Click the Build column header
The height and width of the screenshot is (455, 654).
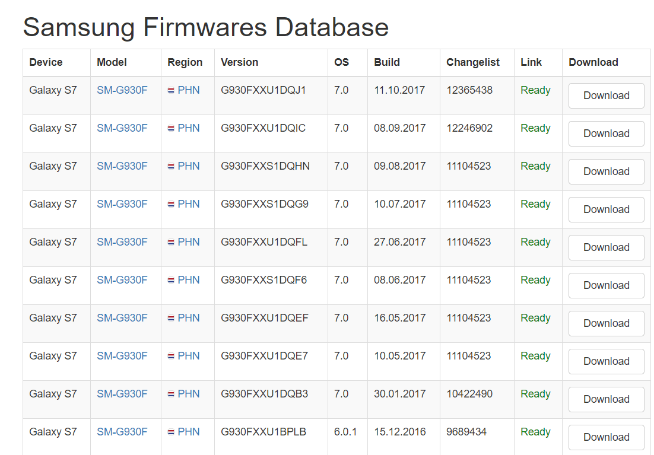(387, 62)
